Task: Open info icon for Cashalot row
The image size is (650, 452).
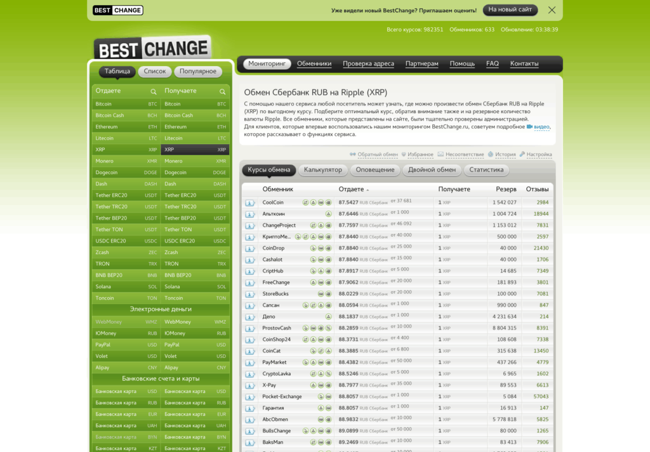Action: [x=250, y=260]
